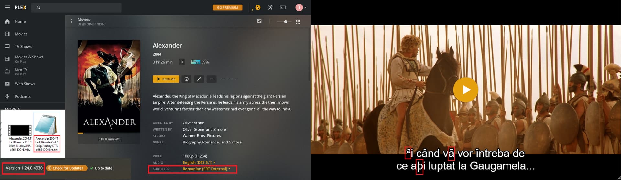Open the English (DTS 5.1) audio dropdown
621x180 pixels.
coord(199,163)
